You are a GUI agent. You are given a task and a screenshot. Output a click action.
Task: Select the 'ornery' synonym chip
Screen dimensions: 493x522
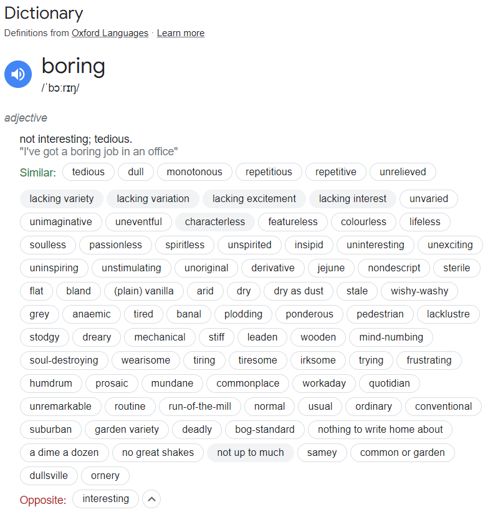105,475
